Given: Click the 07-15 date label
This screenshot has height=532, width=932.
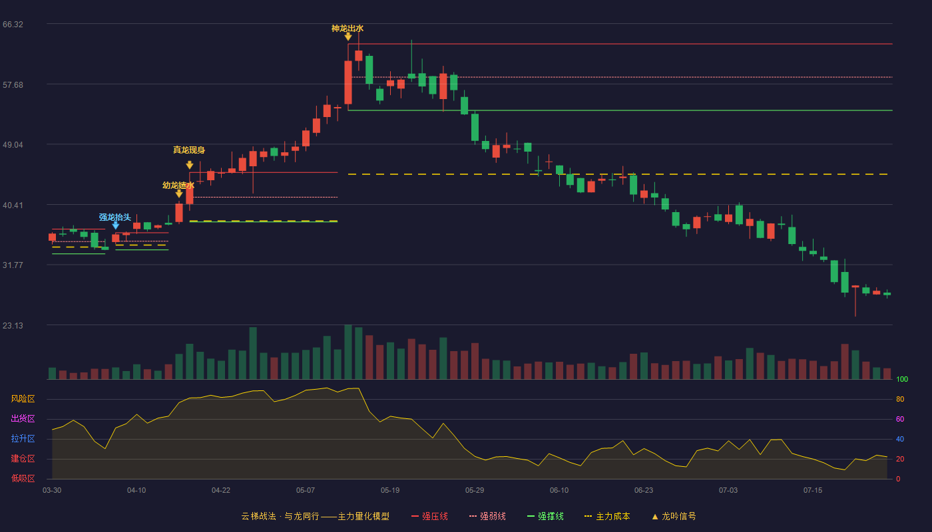Looking at the screenshot, I should tap(813, 490).
